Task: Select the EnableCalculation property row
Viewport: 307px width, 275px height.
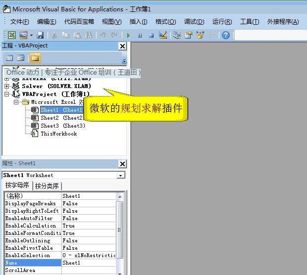Action: click(60, 226)
